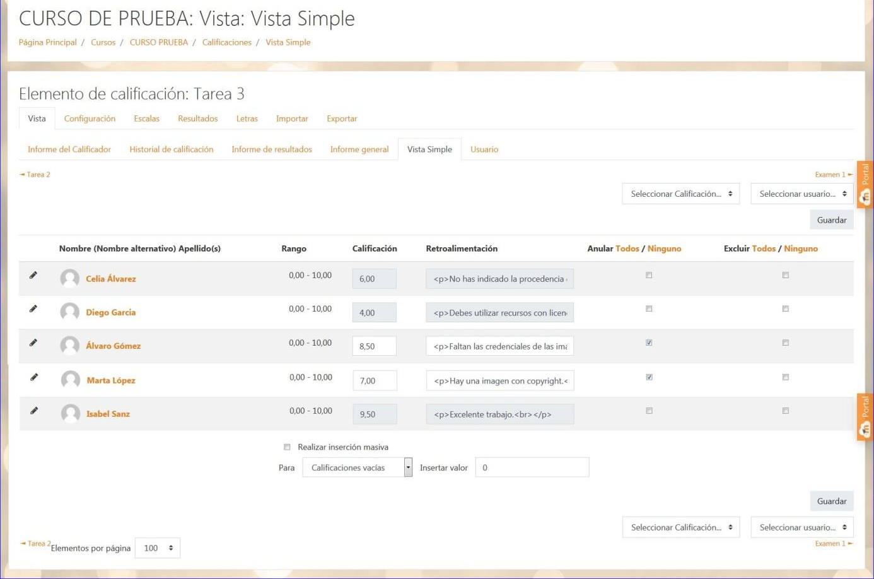Open Celia Álvarez's profile avatar
The height and width of the screenshot is (579, 874).
(x=69, y=278)
